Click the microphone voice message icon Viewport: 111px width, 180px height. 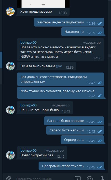coord(102,178)
